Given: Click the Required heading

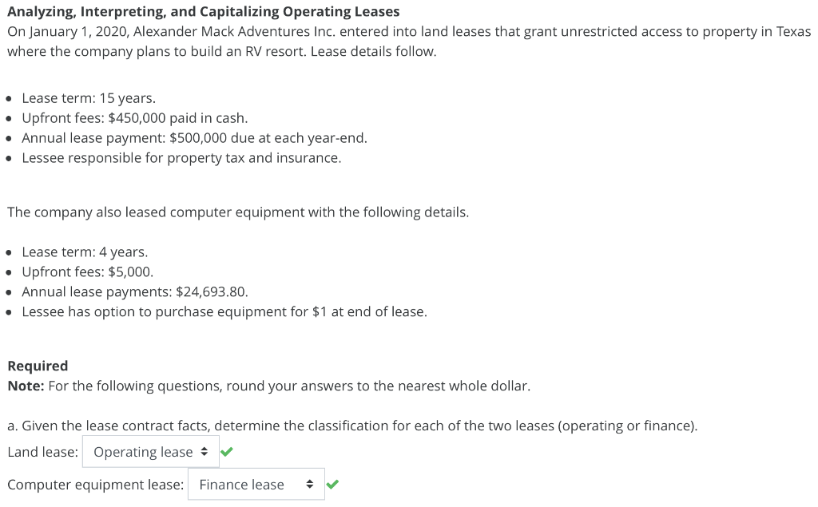Looking at the screenshot, I should click(37, 366).
